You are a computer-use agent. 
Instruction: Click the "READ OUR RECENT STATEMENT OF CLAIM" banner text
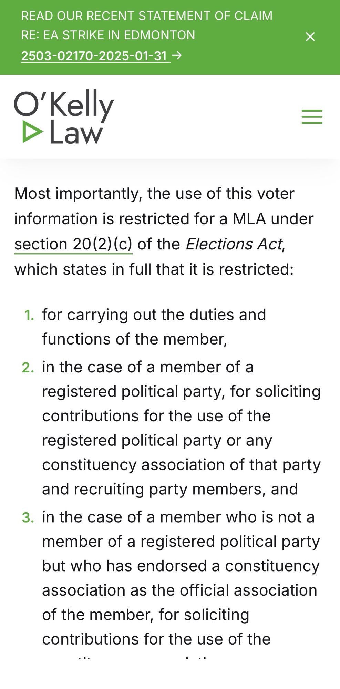[x=147, y=16]
